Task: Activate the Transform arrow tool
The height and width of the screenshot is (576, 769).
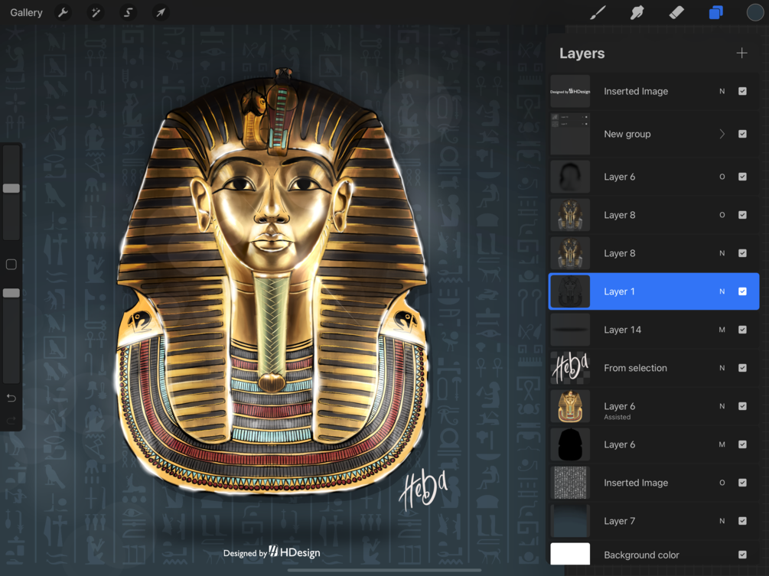Action: click(161, 12)
